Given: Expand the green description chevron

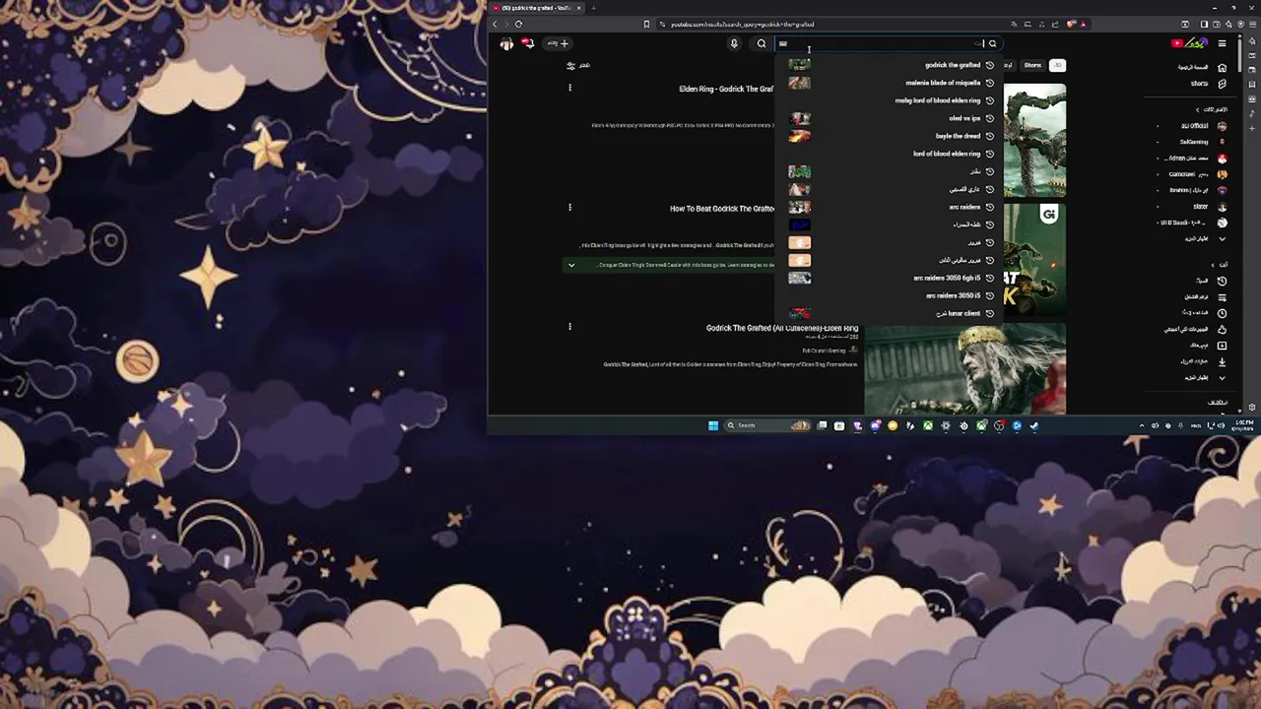Looking at the screenshot, I should click(x=571, y=265).
